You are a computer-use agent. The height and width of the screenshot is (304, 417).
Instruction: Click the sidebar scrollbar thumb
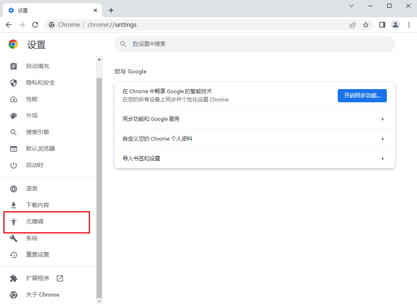coord(99,188)
